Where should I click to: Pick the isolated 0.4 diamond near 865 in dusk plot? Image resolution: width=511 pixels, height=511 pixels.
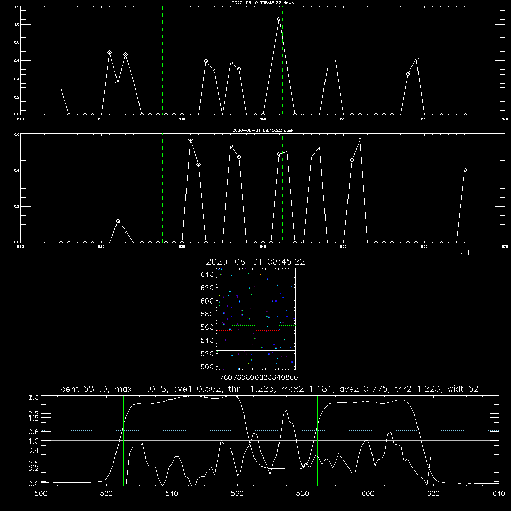click(x=464, y=170)
